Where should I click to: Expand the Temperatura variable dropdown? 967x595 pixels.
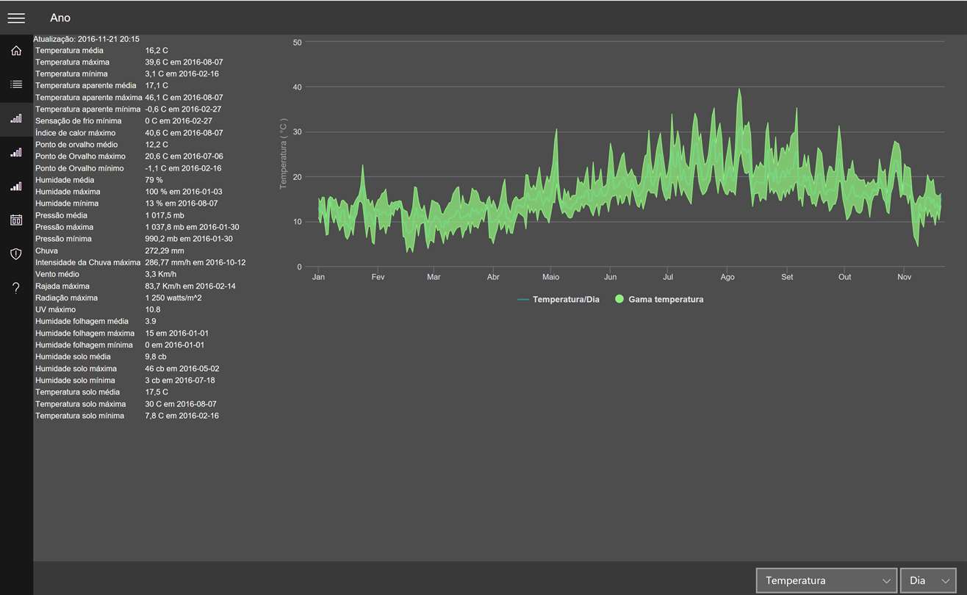pyautogui.click(x=827, y=580)
